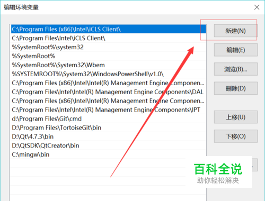Select C:\Program Files (x86)\Intel\iCLS Client\ entry
Image resolution: width=265 pixels, height=201 pixels.
tap(108, 29)
